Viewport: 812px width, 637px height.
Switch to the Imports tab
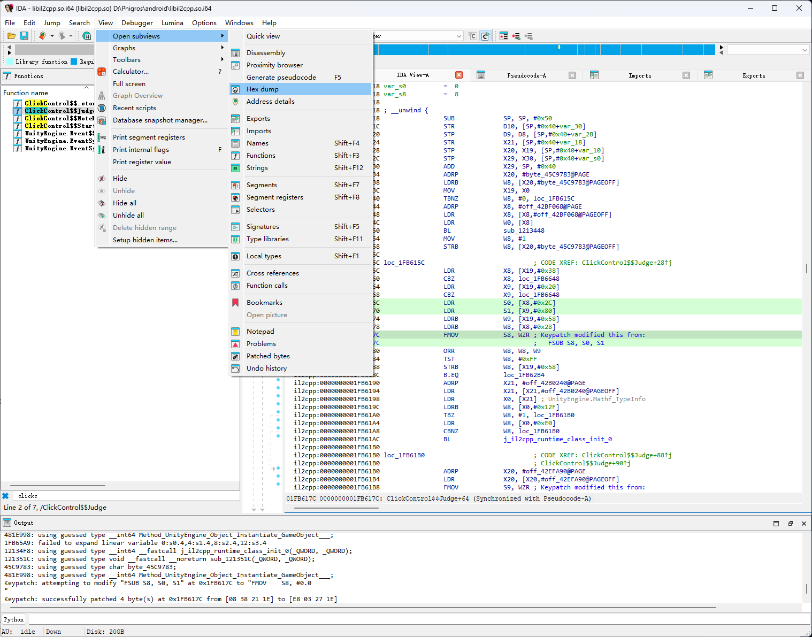tap(640, 75)
